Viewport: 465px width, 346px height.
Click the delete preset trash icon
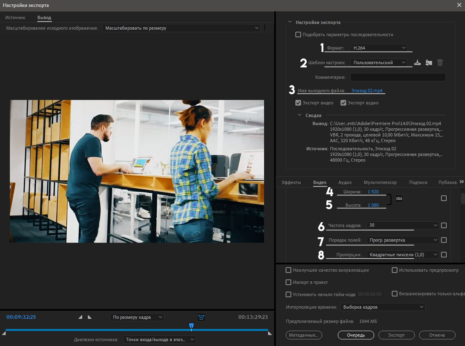[440, 63]
